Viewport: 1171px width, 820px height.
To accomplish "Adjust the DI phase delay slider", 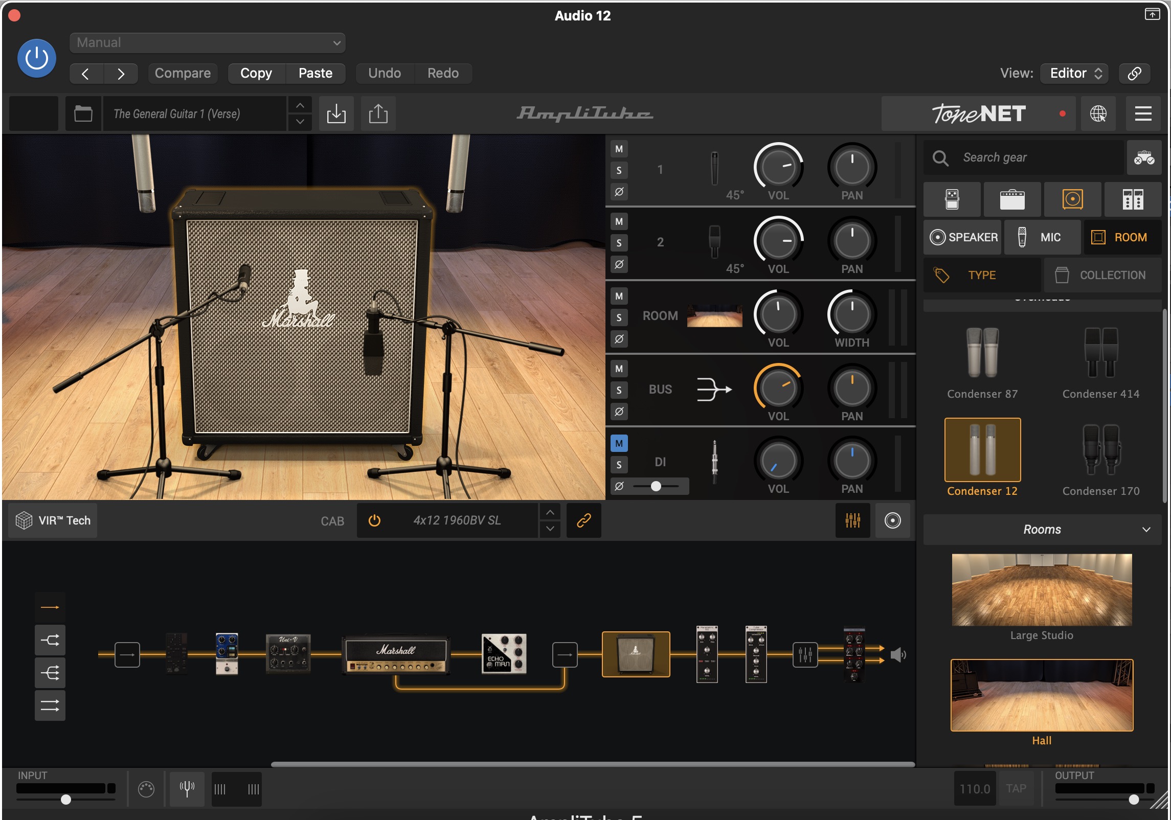I will [x=656, y=486].
